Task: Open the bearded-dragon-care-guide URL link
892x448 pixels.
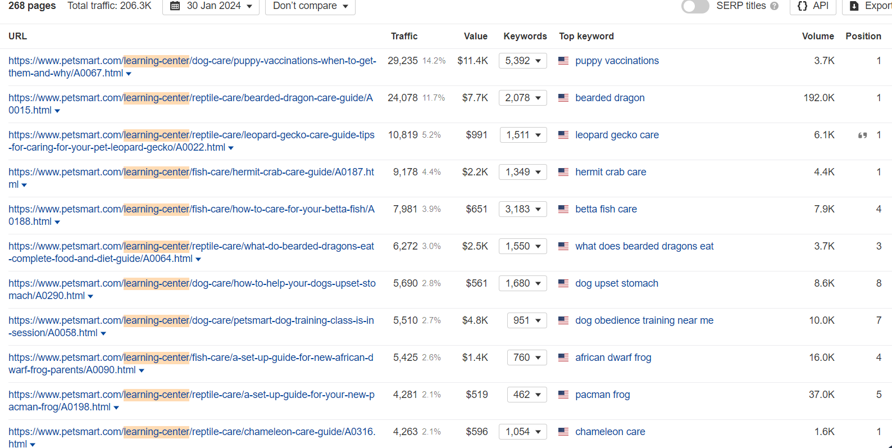Action: [x=190, y=104]
